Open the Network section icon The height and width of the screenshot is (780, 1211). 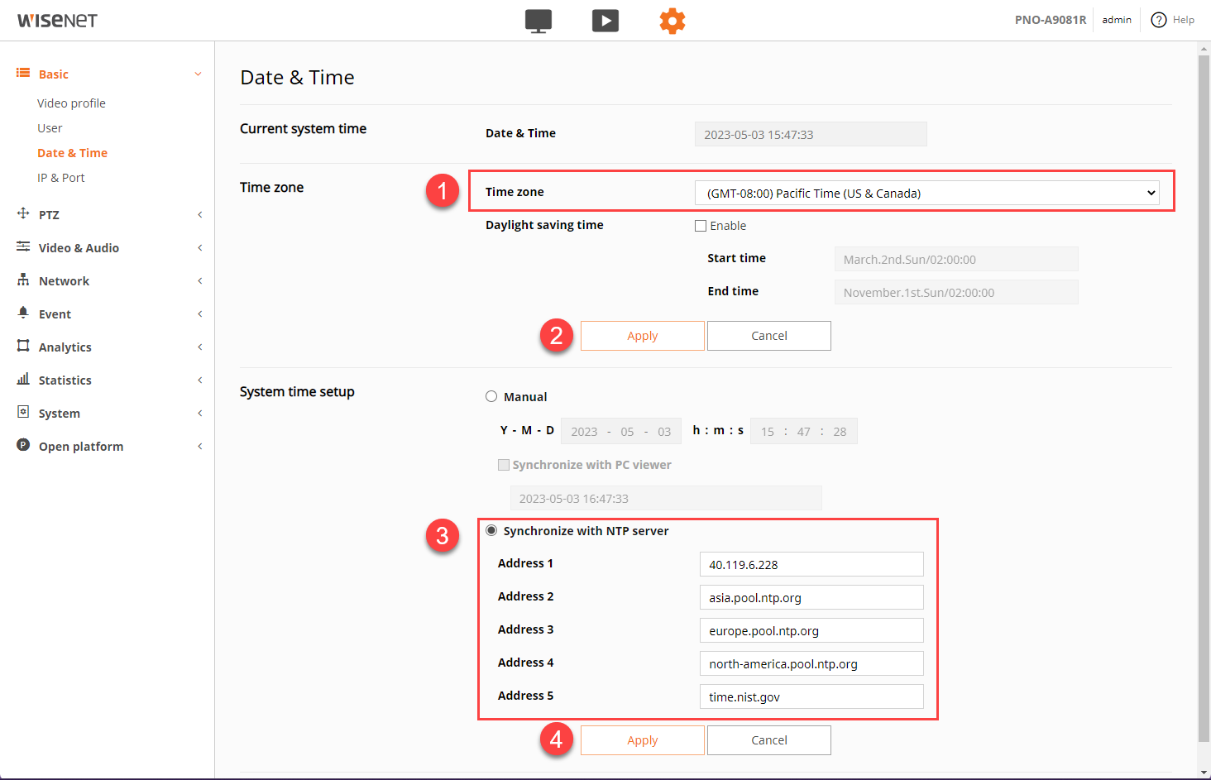coord(23,280)
